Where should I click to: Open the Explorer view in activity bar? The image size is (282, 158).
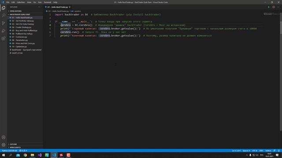pos(4,8)
